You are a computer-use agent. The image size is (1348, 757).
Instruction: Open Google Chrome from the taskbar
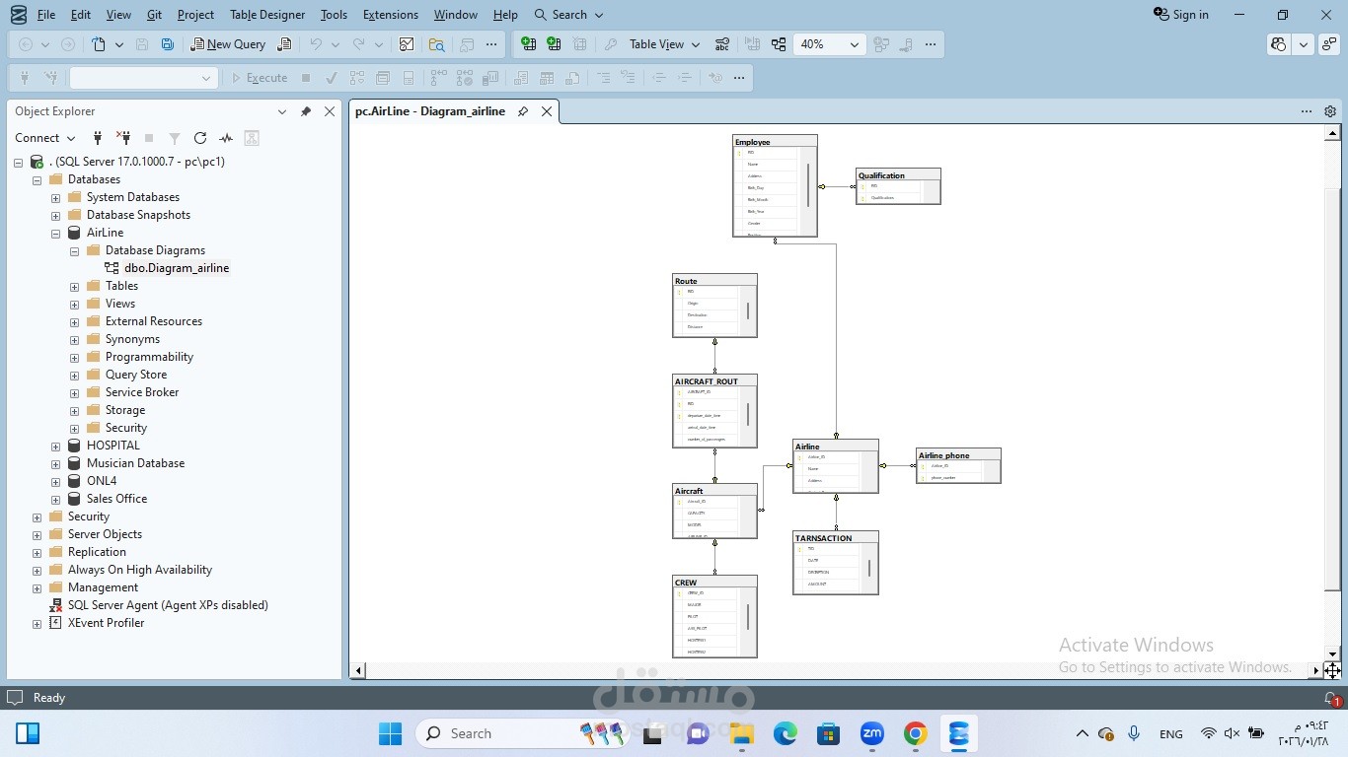914,733
